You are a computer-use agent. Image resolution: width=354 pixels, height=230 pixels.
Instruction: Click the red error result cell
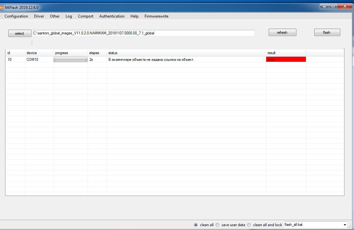point(286,59)
